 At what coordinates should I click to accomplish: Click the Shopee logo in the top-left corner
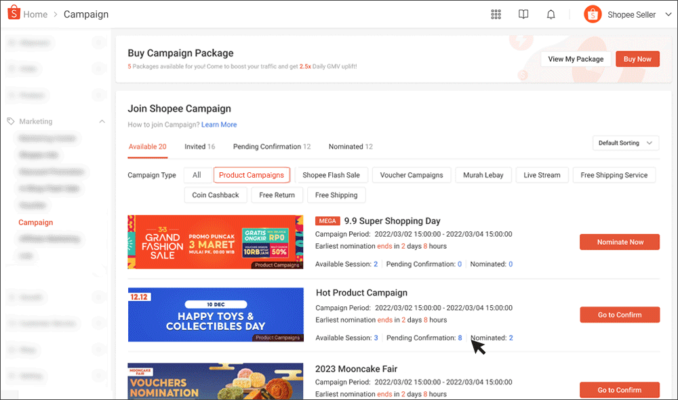[13, 13]
